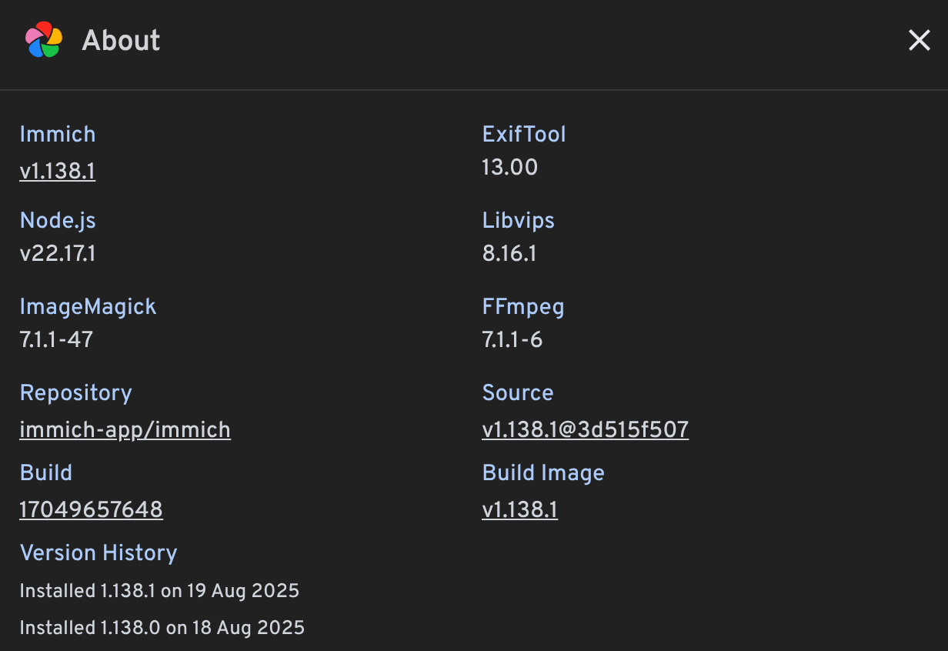Click the FFmpeg label
948x651 pixels.
point(522,306)
